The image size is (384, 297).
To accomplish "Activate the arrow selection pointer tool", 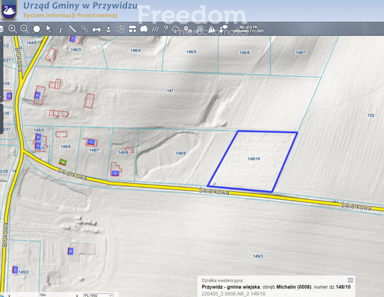I will (49, 28).
